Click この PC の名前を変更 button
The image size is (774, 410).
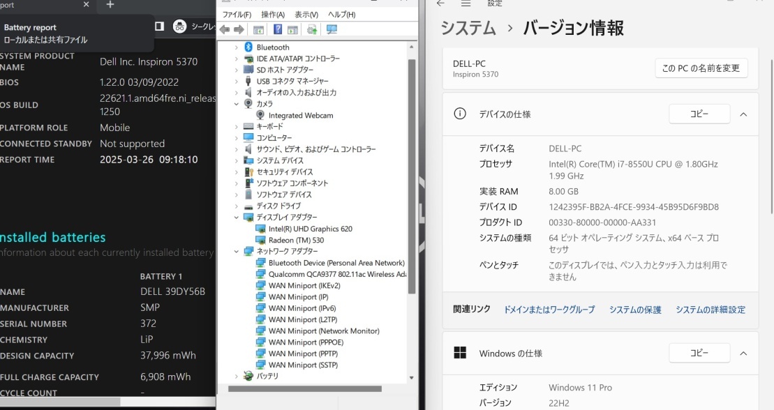click(701, 68)
